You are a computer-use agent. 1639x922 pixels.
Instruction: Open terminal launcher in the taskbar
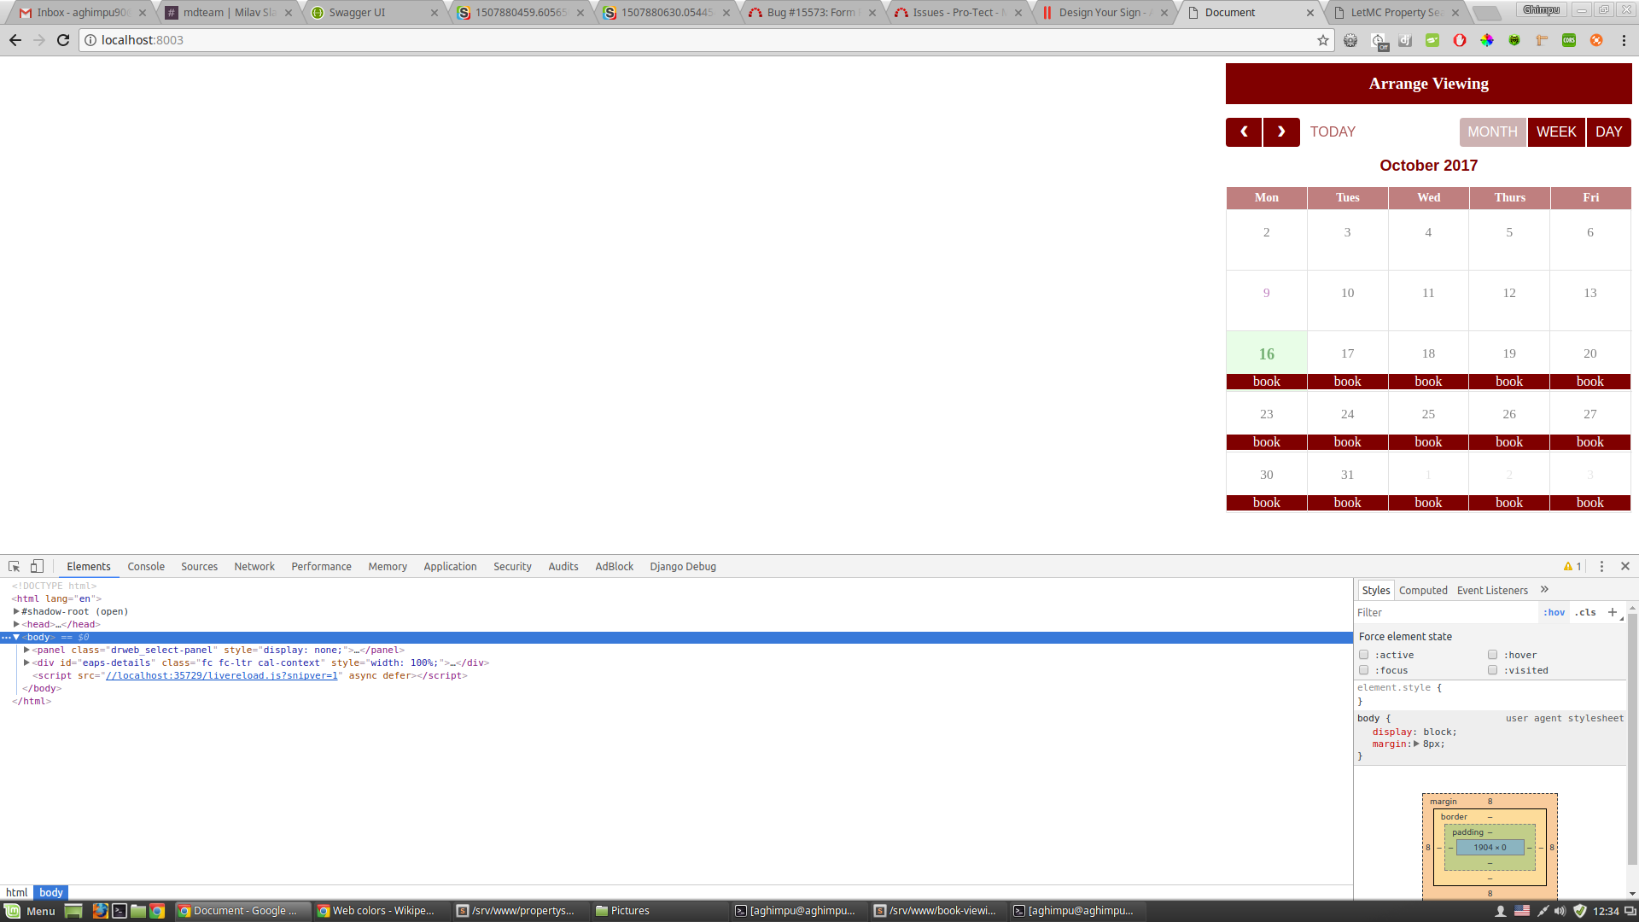point(120,911)
